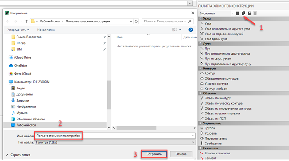289x161 pixels.
Task: Select the Луч element
Action: coord(208,48)
